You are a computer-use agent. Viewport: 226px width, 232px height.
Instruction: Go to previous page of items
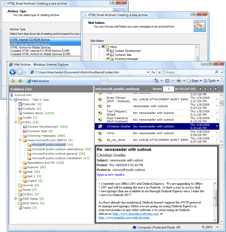coord(205,89)
